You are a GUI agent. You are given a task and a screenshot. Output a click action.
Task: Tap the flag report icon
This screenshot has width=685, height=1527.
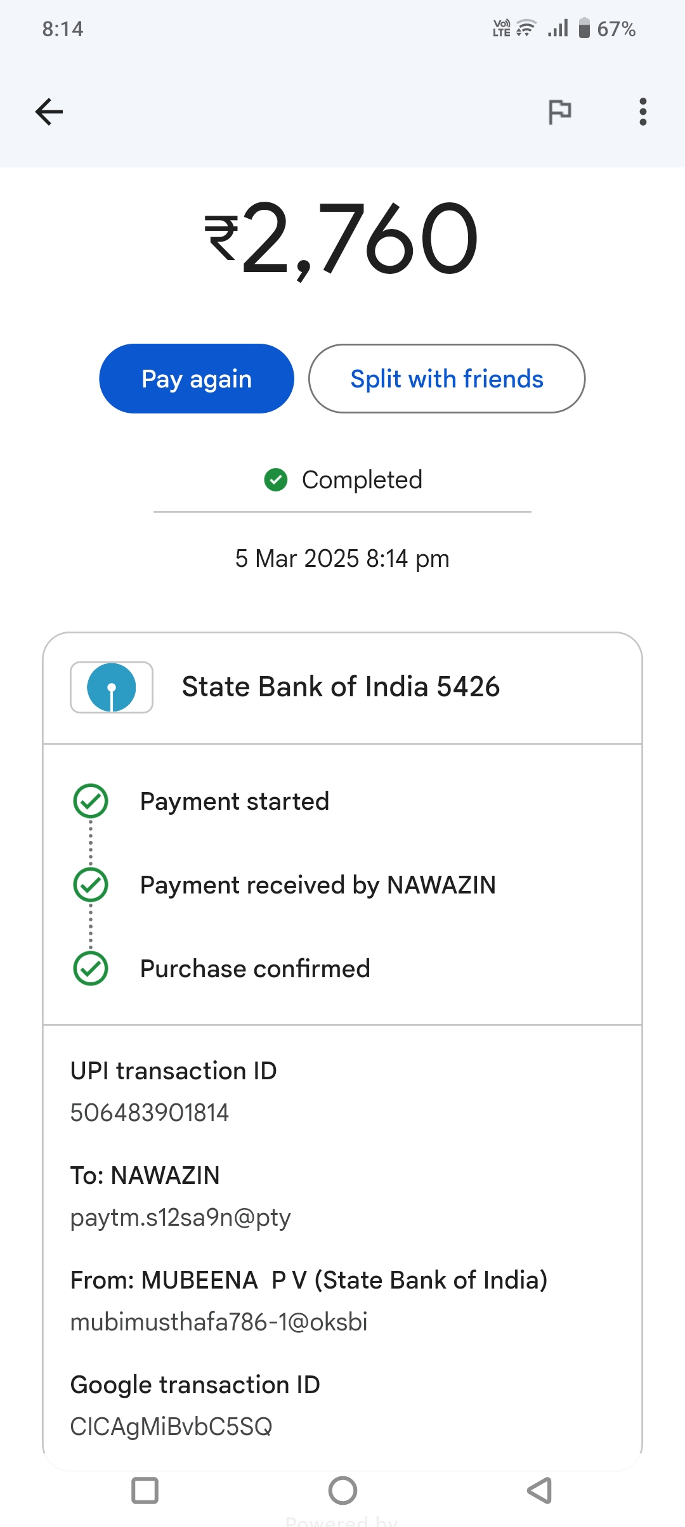tap(559, 112)
